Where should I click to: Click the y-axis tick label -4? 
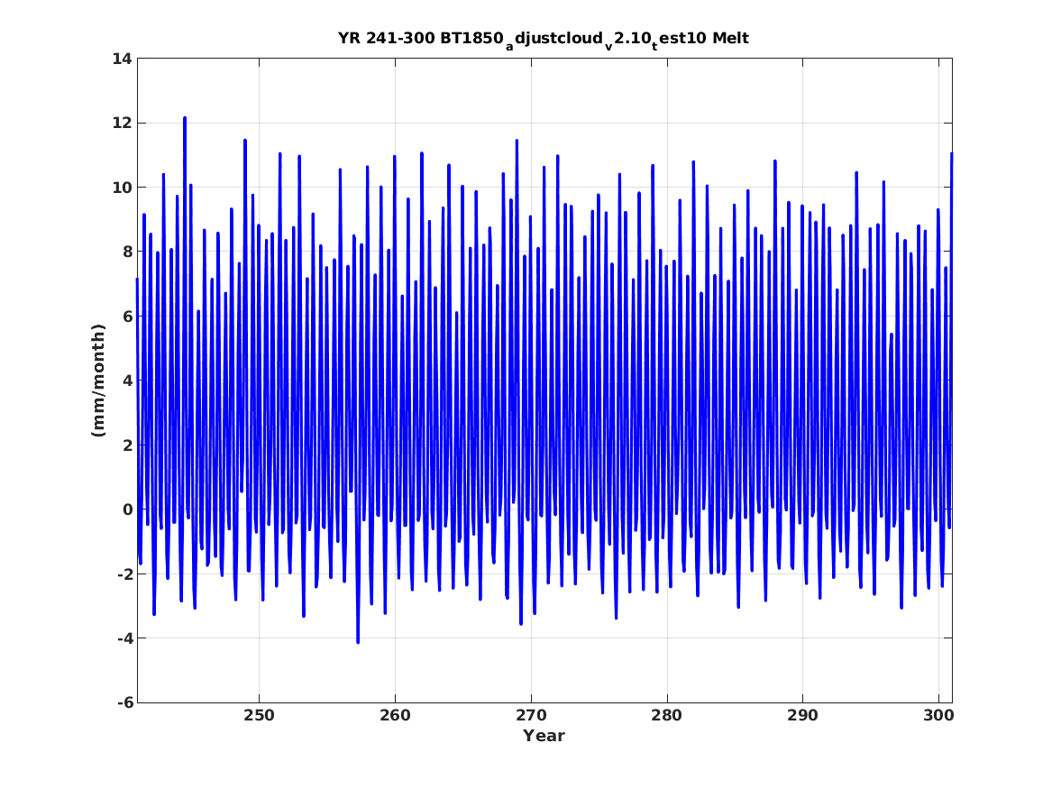(124, 638)
